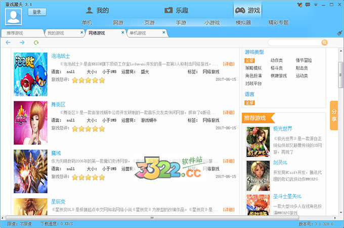
Task: Open the 我的 section
Action: (x=97, y=10)
